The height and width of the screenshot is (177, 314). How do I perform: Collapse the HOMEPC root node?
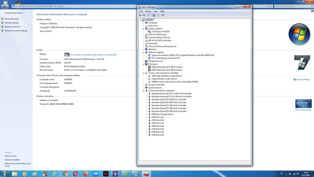pyautogui.click(x=140, y=20)
